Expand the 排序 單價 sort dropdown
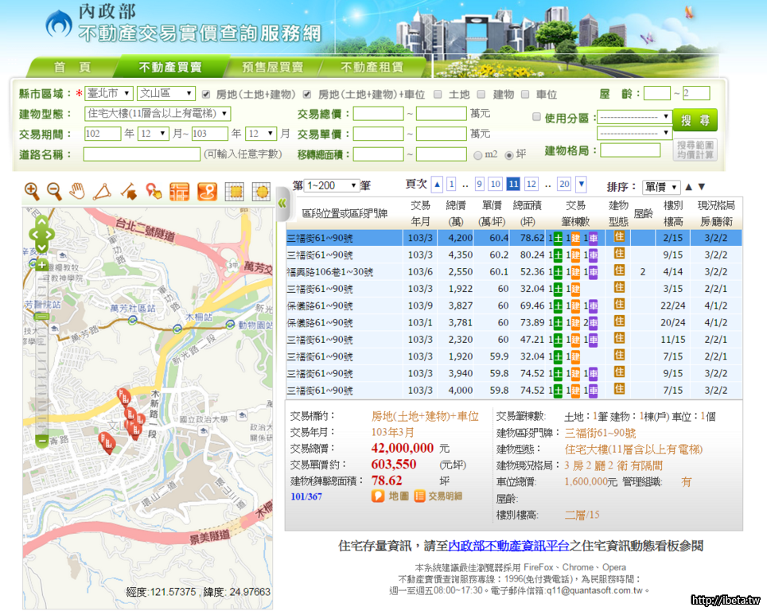767x611 pixels. pos(660,187)
